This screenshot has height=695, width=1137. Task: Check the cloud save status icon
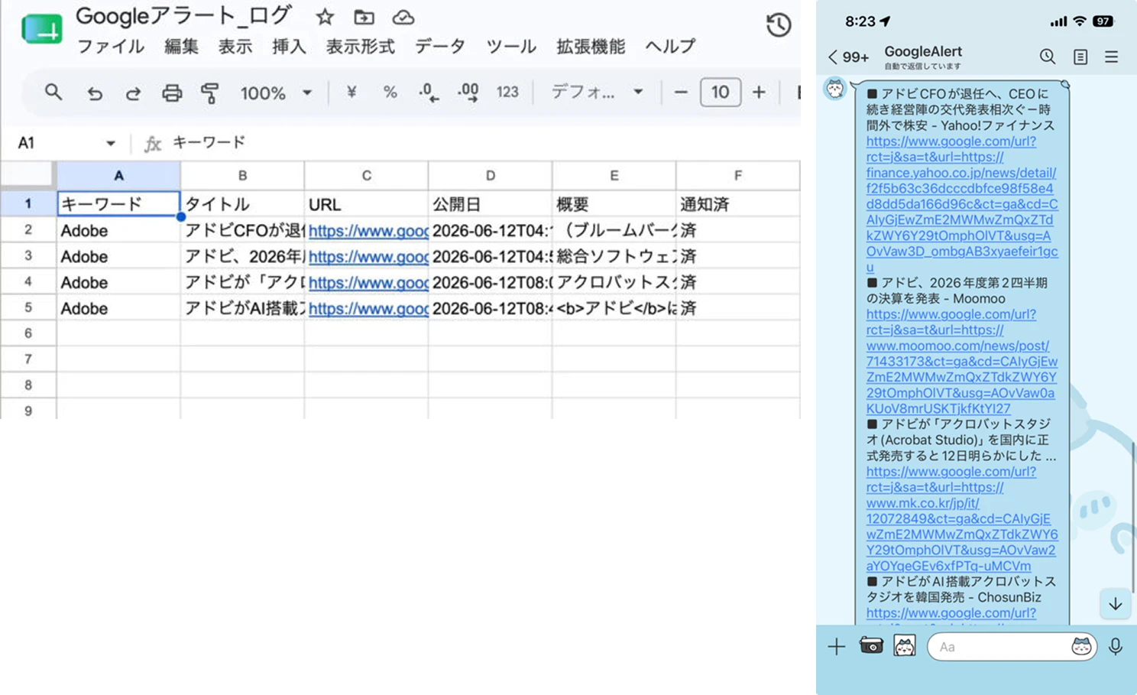[x=403, y=17]
